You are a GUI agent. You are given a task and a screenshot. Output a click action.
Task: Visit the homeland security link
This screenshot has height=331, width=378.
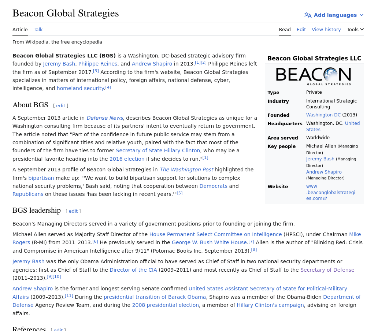[80, 88]
